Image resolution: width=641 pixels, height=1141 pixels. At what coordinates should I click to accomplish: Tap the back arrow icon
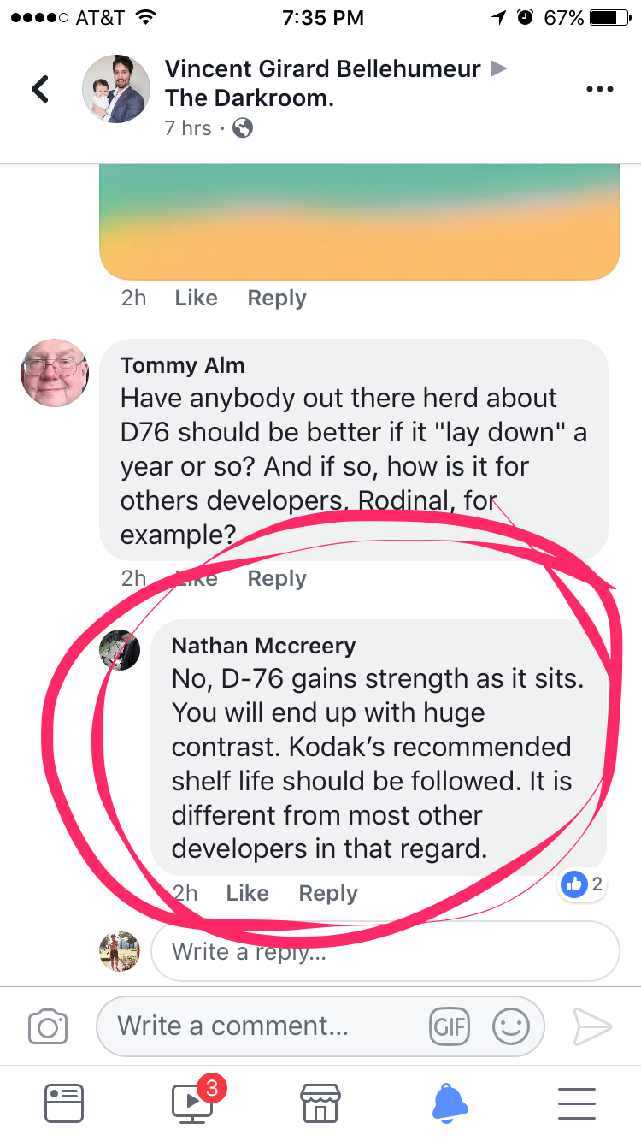(x=40, y=89)
